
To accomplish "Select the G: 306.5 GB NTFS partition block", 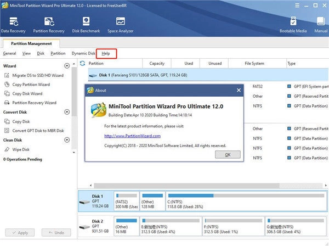I will [296, 226].
